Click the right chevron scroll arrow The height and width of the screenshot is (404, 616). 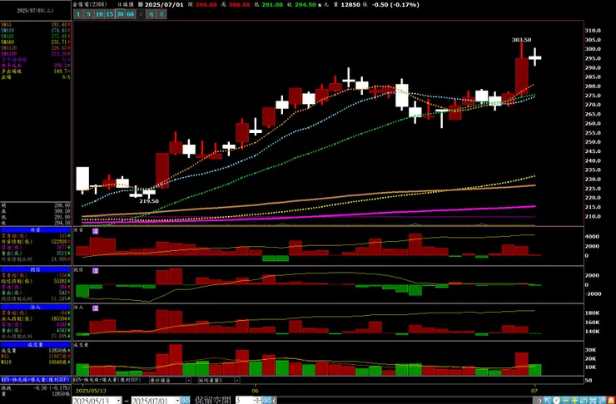coord(540,400)
